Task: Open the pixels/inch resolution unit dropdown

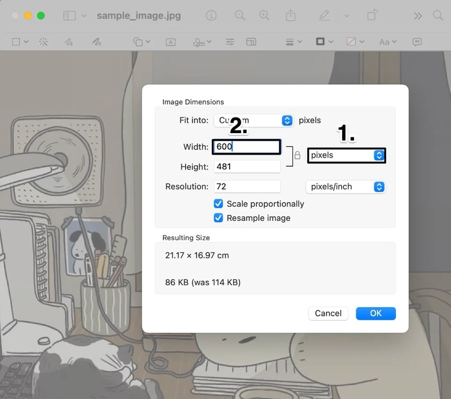Action: (x=345, y=187)
